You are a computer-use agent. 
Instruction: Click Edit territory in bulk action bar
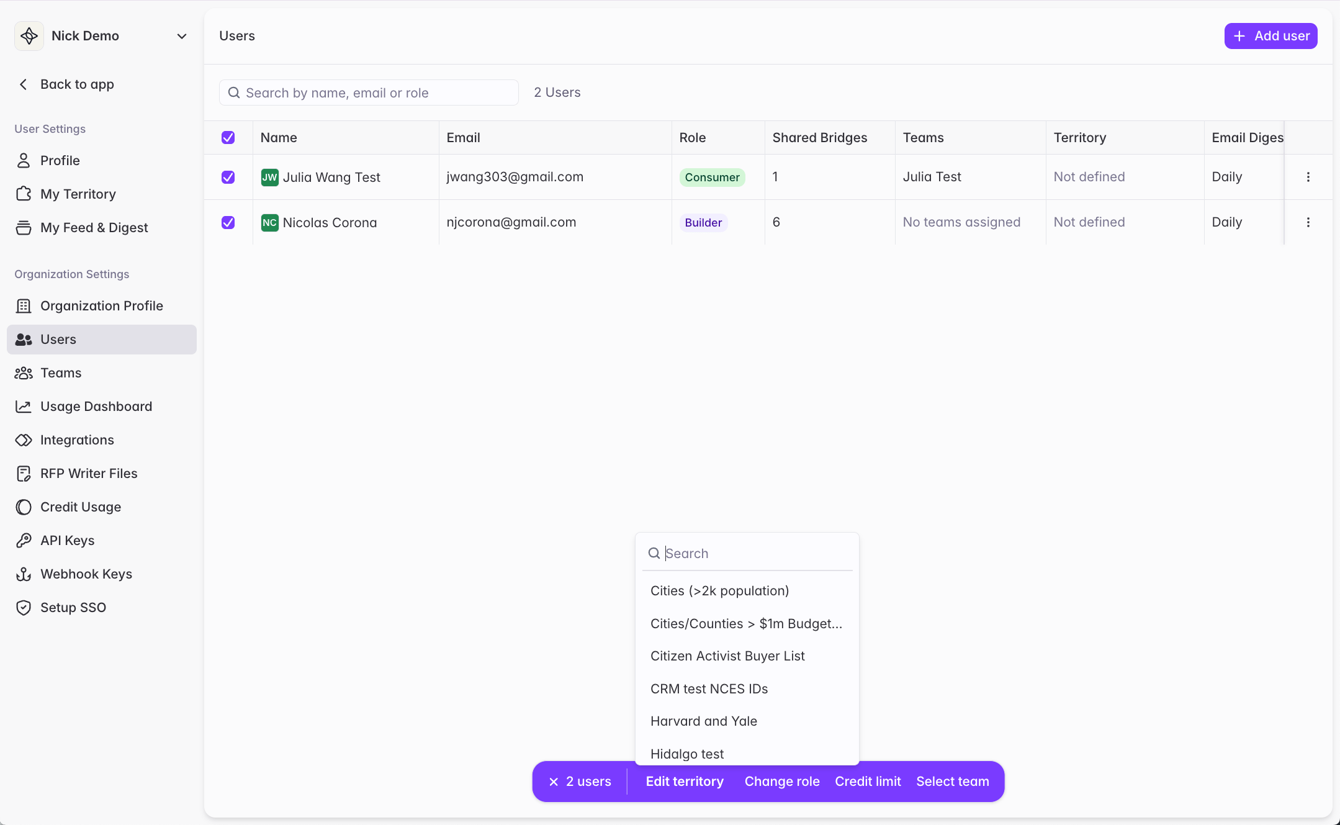point(685,782)
